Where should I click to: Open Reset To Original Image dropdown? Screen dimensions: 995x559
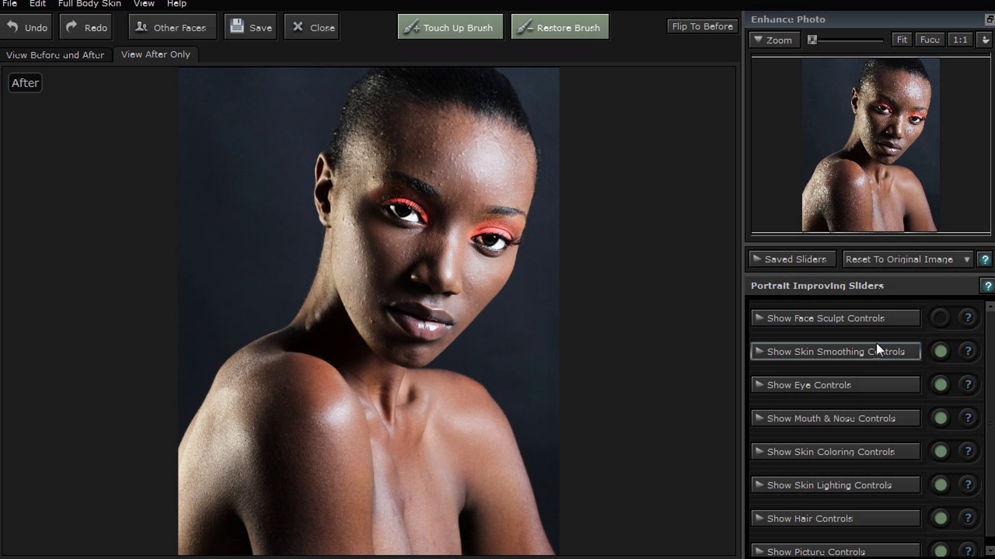[x=907, y=260]
